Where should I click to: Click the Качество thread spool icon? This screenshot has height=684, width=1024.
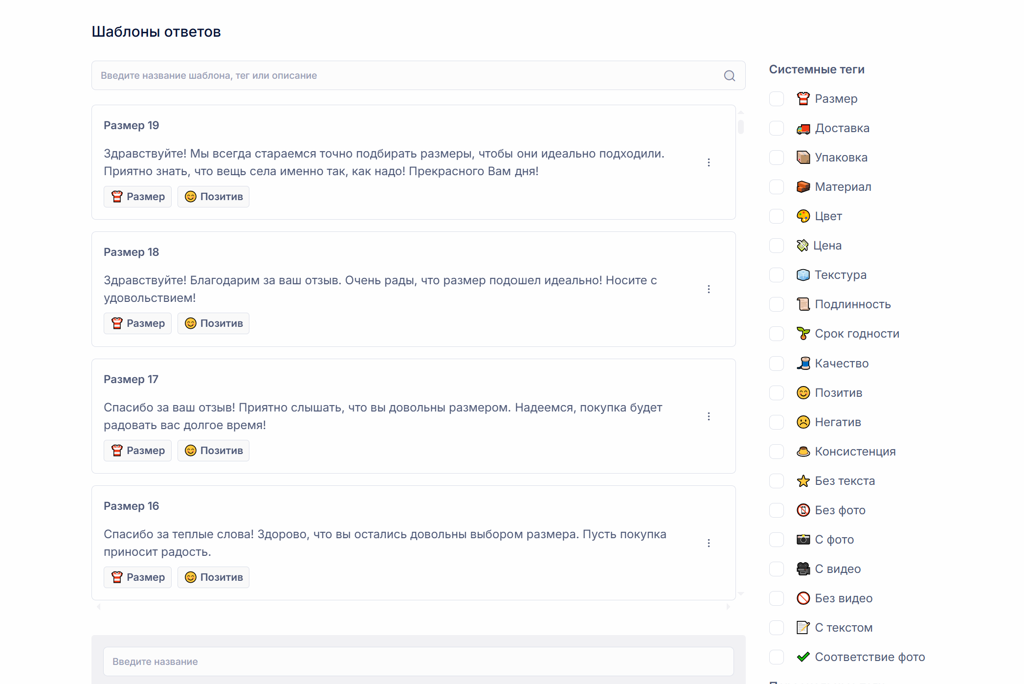[x=803, y=364]
